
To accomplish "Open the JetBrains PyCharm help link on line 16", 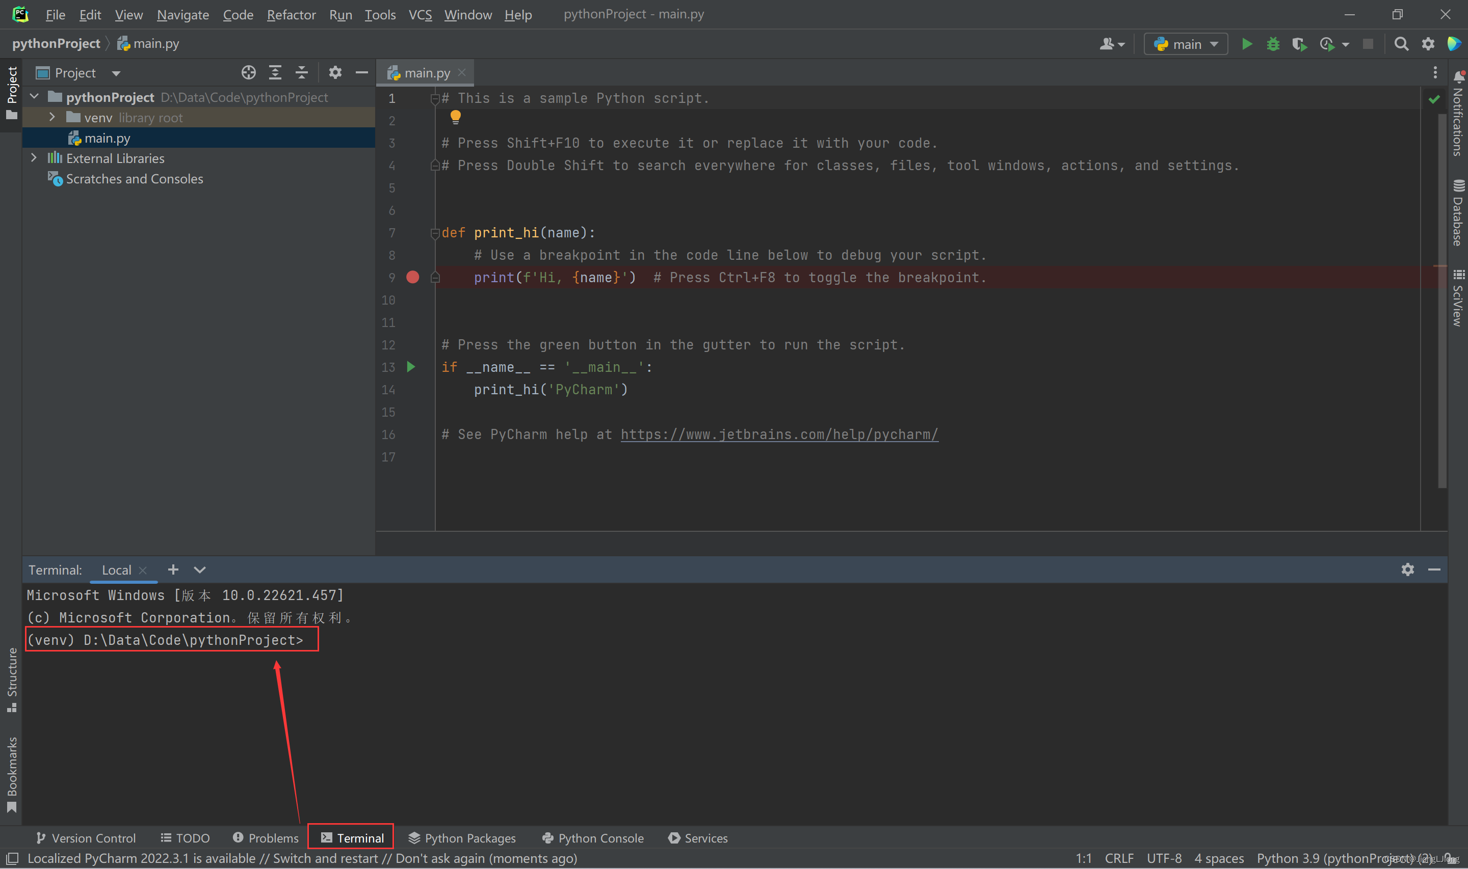I will coord(778,434).
